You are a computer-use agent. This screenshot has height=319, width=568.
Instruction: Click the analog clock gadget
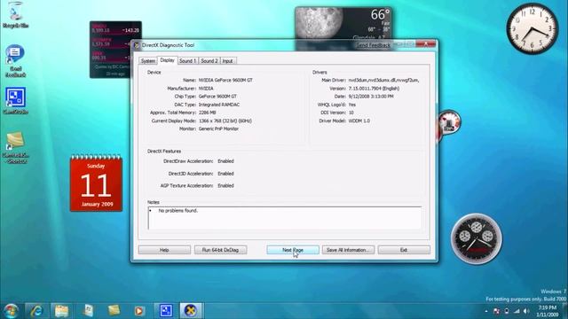532,28
